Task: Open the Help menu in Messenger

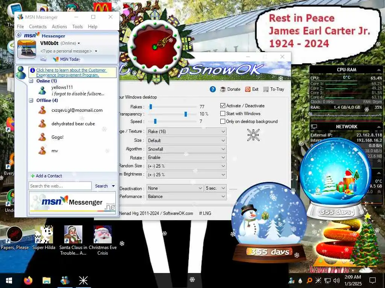Action: point(92,27)
